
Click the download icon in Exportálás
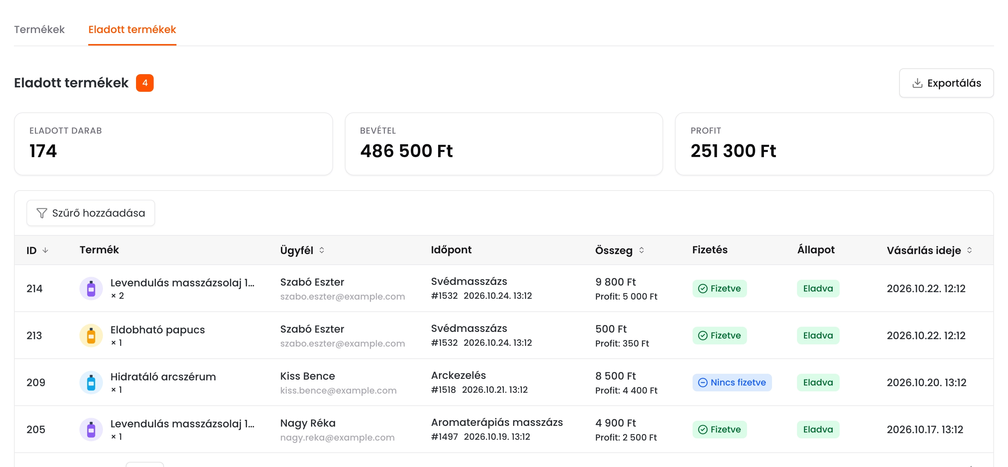(917, 83)
